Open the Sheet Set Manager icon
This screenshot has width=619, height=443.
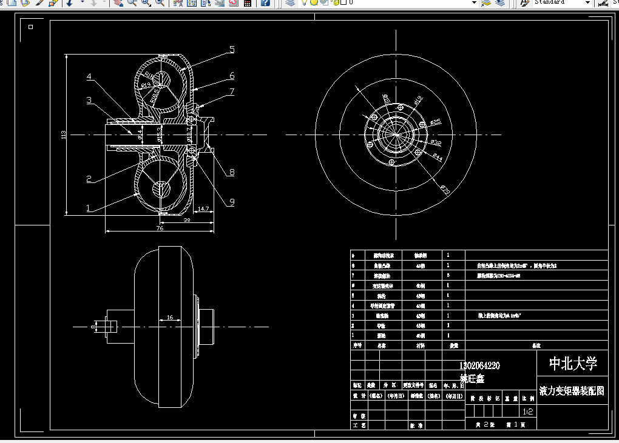220,3
